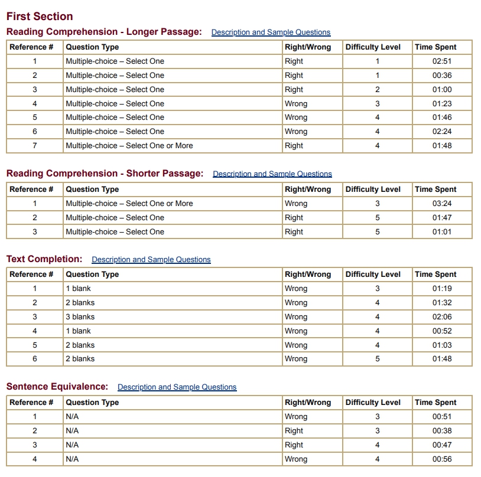The image size is (481, 477).
Task: Click Time Spent header in Longer Passage table
Action: click(x=435, y=47)
